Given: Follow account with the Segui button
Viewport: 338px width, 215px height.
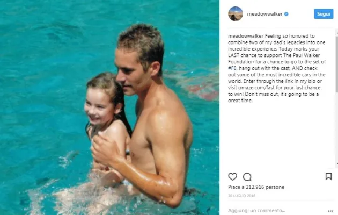Looking at the screenshot, I should click(324, 14).
